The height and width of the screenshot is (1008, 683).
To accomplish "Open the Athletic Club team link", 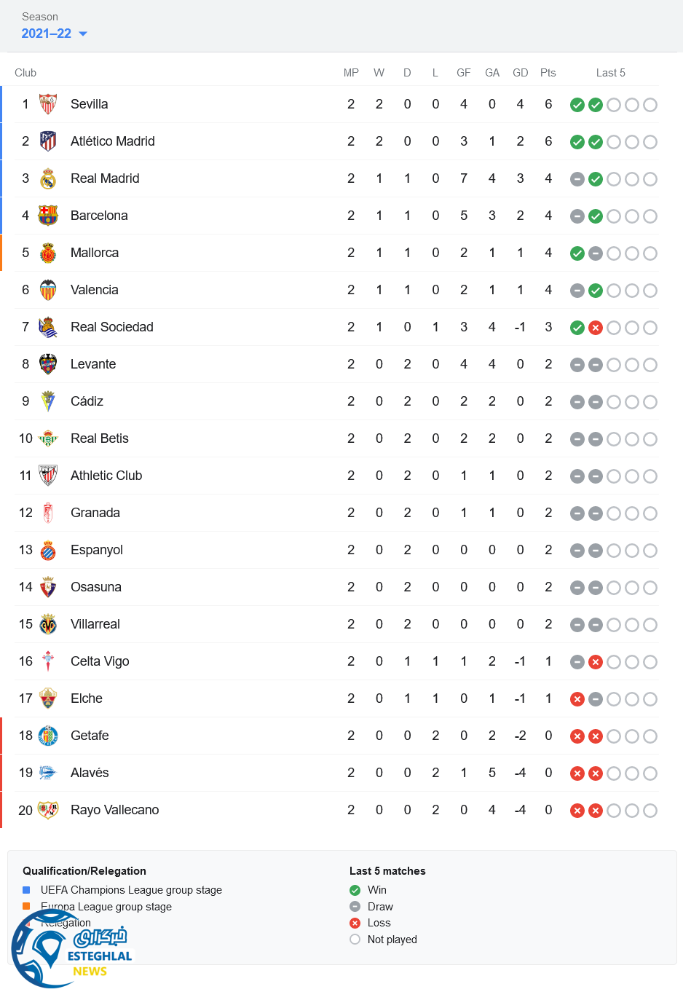I will tap(106, 476).
